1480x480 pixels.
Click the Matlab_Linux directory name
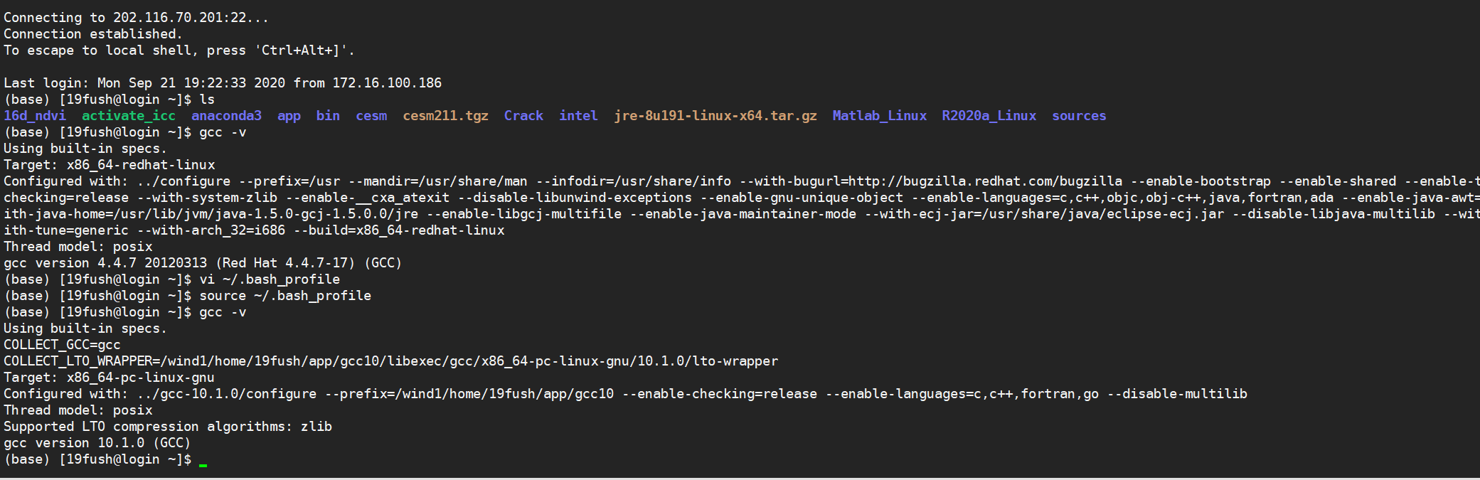click(x=880, y=116)
